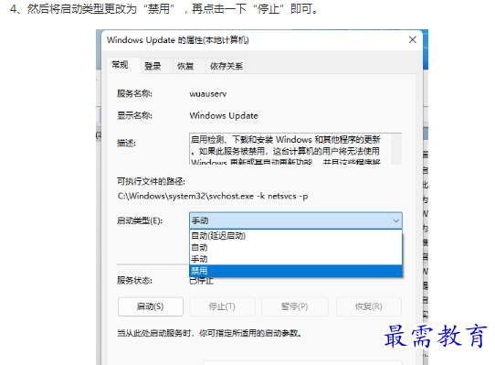Open the 登录 tab
Viewport: 495px width, 365px height.
[x=156, y=66]
